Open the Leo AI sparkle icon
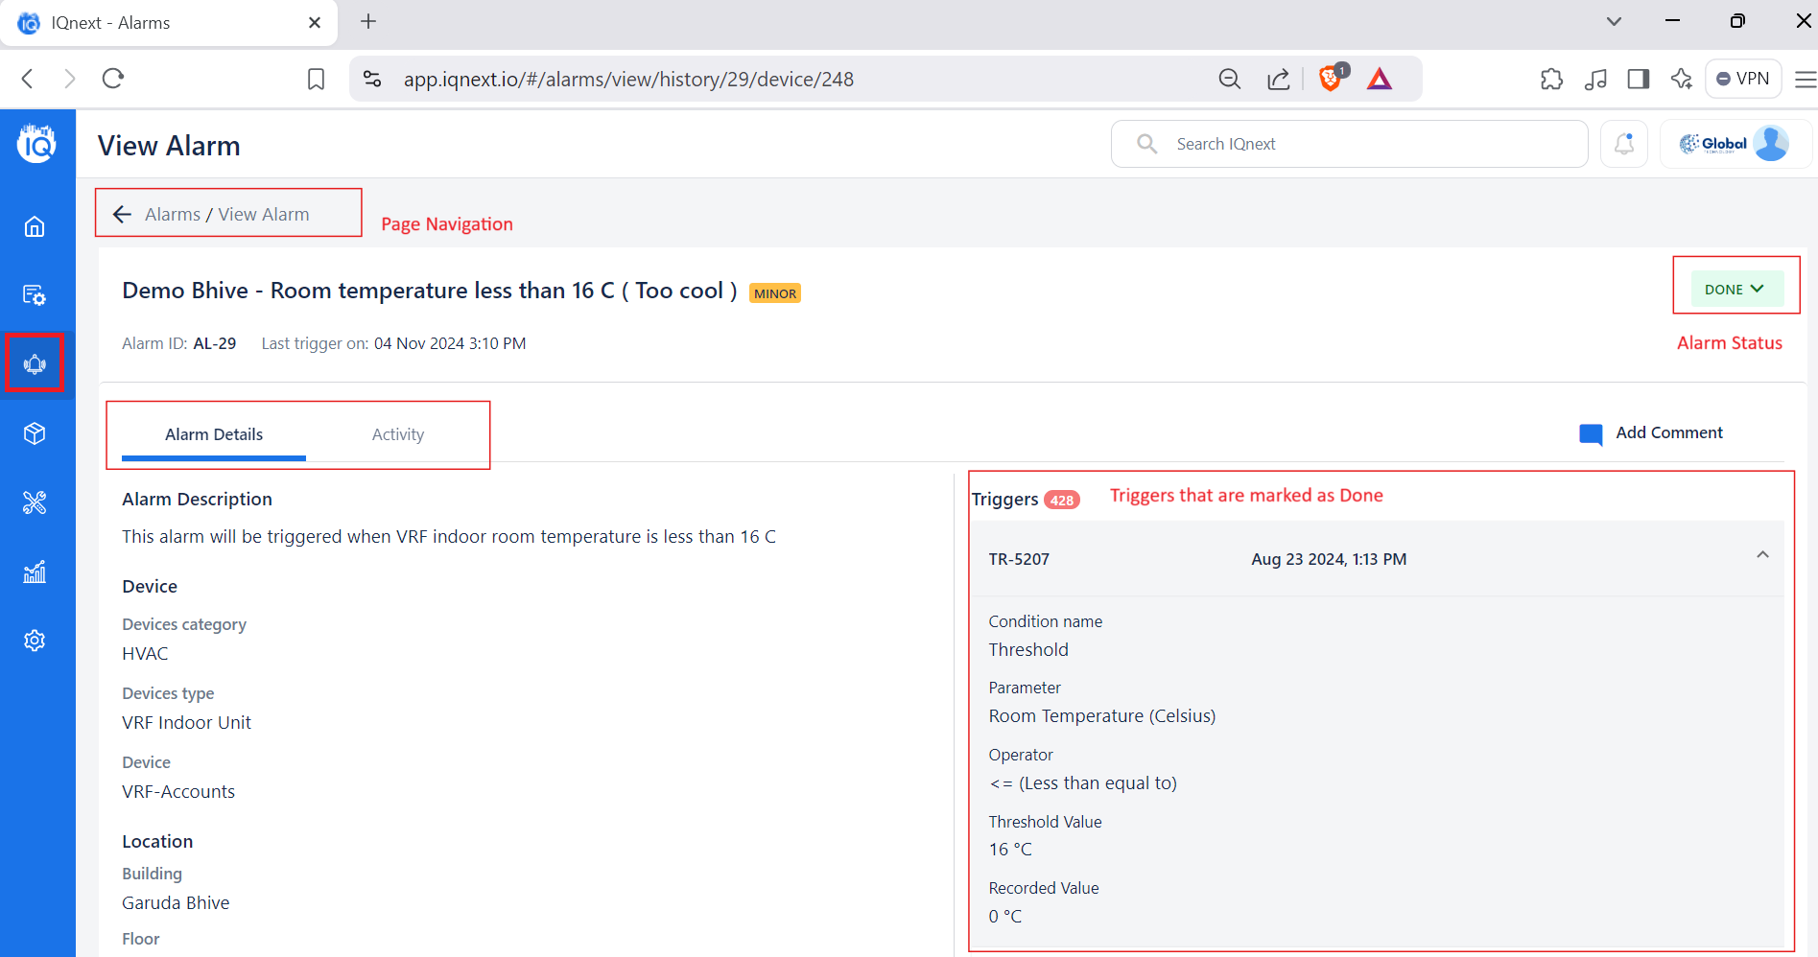Screen dimensions: 1818x957 [x=1681, y=79]
